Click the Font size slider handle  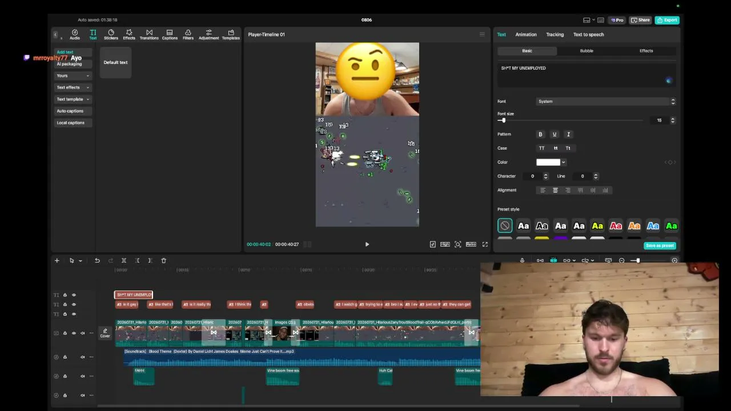click(503, 120)
